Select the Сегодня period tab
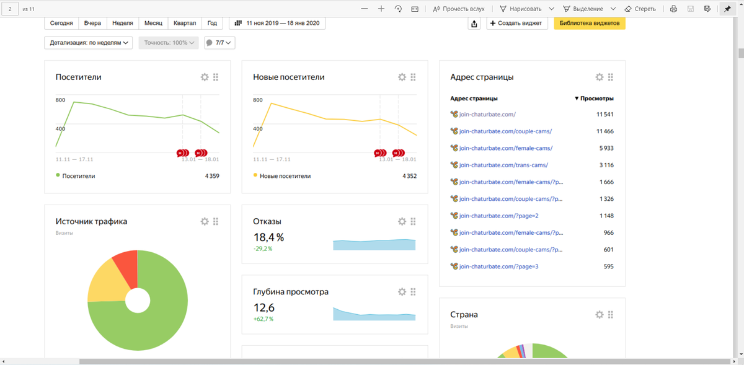 pos(61,23)
